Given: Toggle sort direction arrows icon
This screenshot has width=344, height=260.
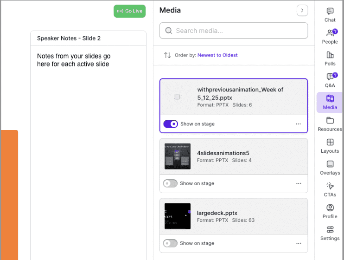Looking at the screenshot, I should pyautogui.click(x=167, y=55).
